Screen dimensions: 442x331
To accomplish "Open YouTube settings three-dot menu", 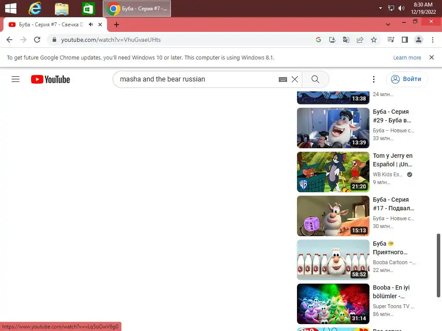I will 374,79.
